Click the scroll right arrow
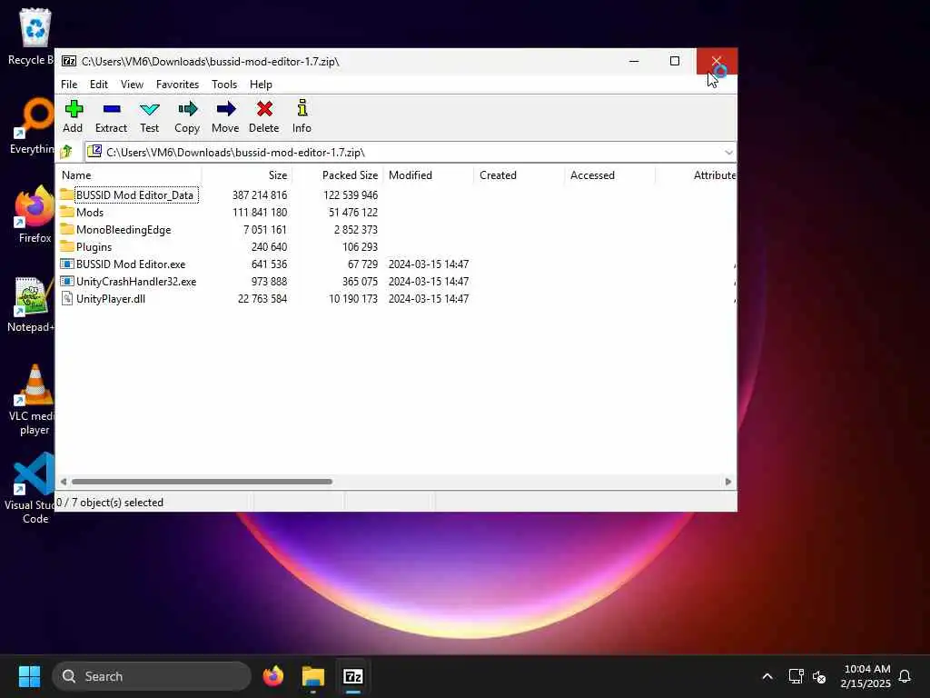 point(728,482)
